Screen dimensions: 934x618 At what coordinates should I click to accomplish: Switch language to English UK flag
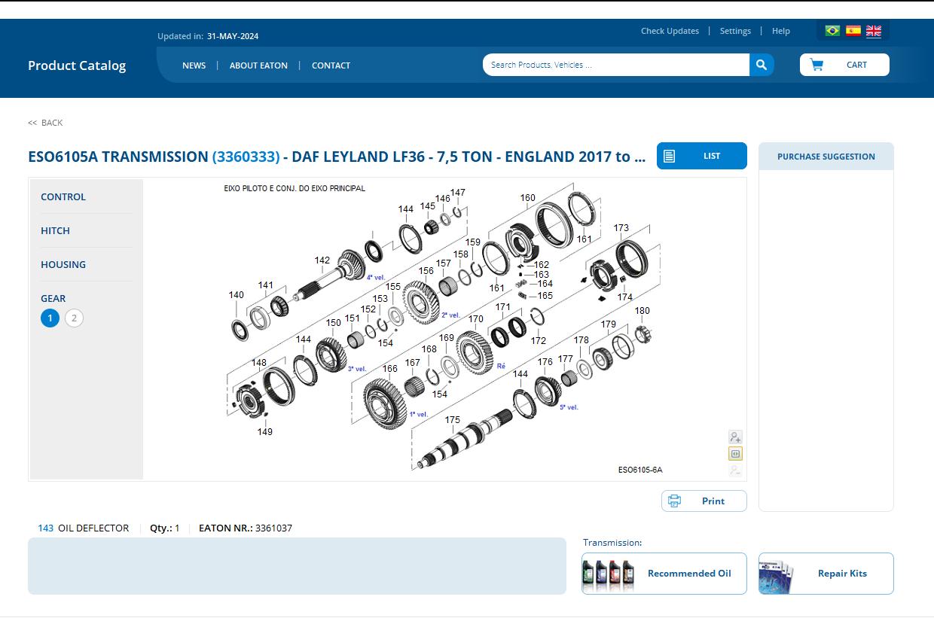(x=874, y=31)
